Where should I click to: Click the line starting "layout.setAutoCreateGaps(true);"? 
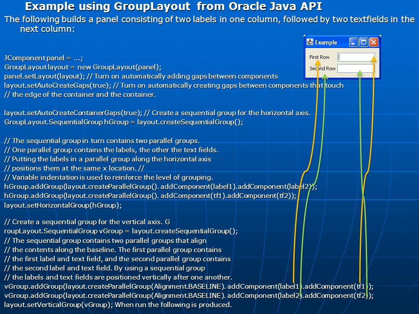point(174,85)
